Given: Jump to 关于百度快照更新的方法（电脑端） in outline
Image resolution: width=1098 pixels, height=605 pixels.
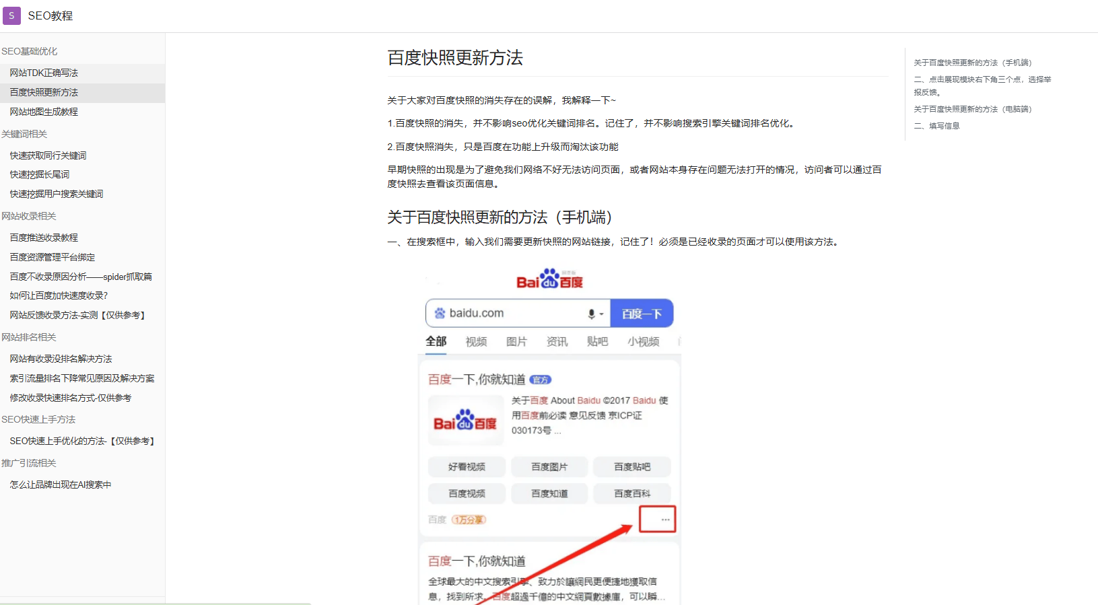Looking at the screenshot, I should point(972,109).
